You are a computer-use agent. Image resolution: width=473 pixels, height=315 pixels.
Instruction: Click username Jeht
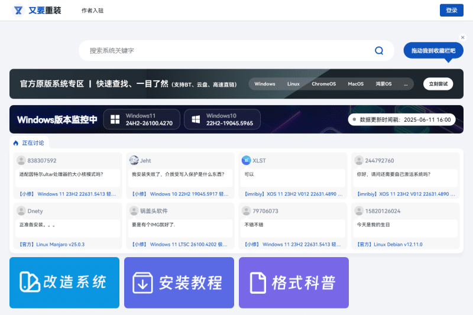(x=145, y=160)
